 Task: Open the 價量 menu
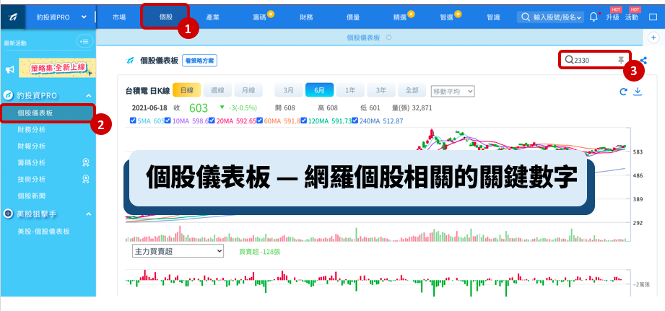tap(353, 17)
